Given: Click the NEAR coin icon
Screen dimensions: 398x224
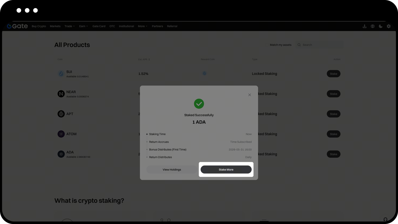Looking at the screenshot, I should (61, 94).
